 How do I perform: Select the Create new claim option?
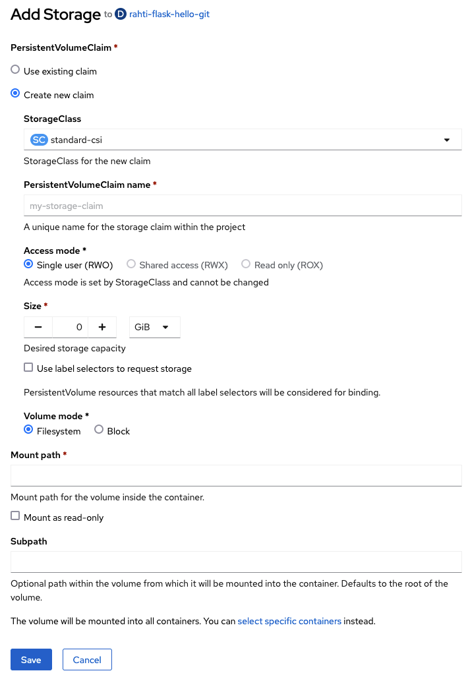[15, 94]
